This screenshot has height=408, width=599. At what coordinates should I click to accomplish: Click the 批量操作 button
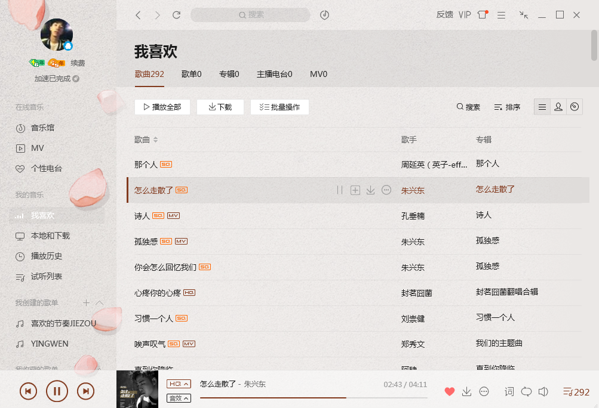pyautogui.click(x=279, y=107)
